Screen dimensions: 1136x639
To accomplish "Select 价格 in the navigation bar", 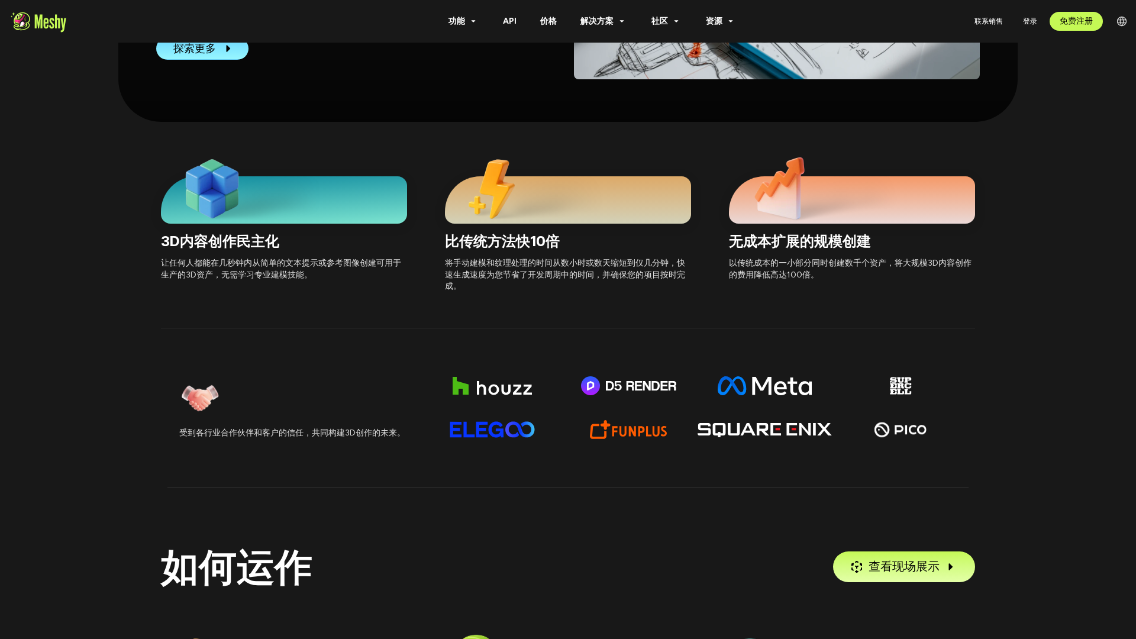I will click(x=548, y=21).
